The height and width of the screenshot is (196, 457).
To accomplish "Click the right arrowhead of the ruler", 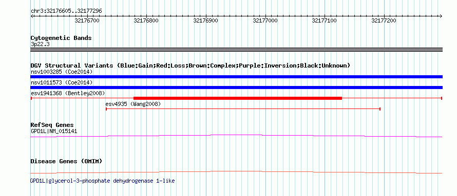I will point(441,16).
